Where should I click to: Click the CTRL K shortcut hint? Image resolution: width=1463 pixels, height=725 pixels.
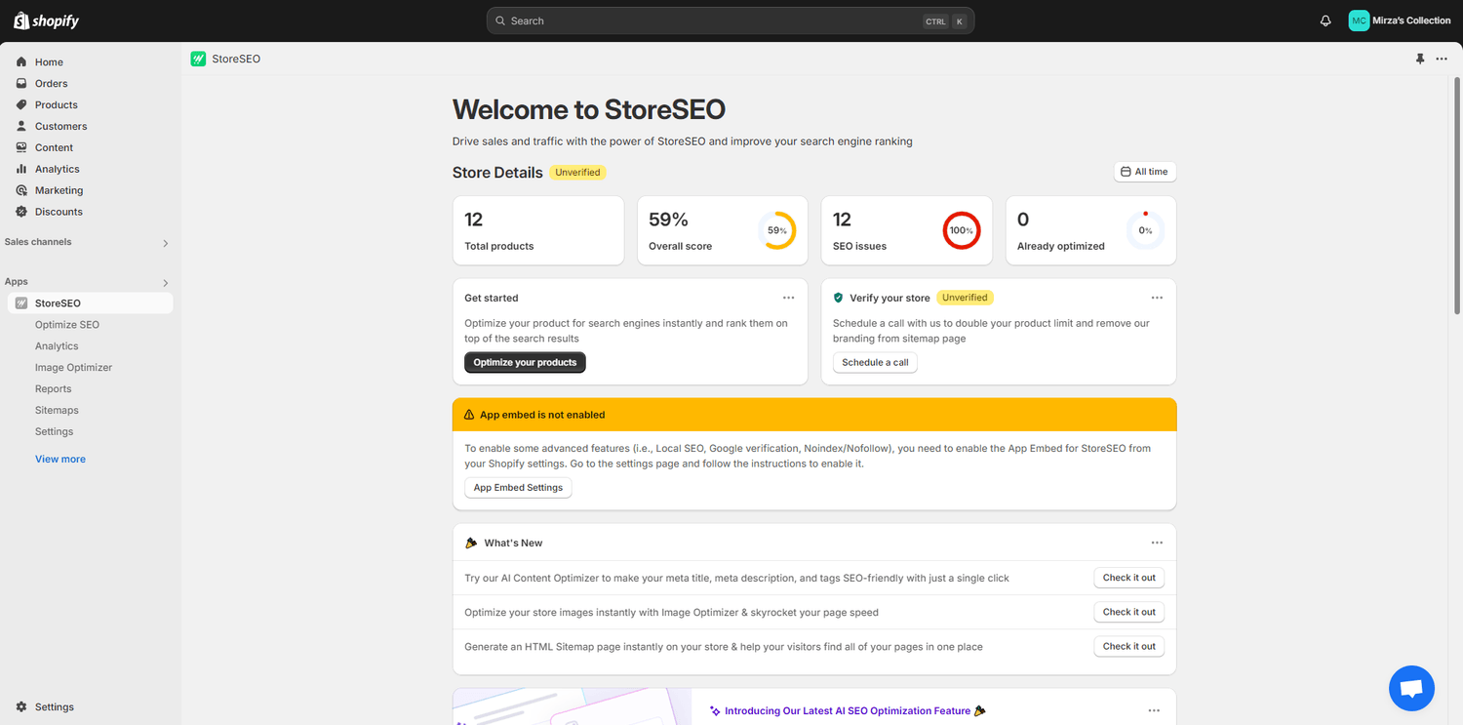tap(944, 20)
